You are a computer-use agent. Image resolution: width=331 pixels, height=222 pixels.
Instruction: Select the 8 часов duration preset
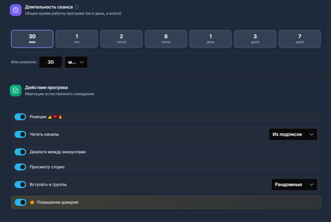pos(166,39)
